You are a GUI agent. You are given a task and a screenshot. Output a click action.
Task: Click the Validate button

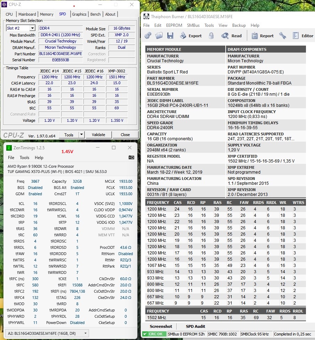(98, 135)
